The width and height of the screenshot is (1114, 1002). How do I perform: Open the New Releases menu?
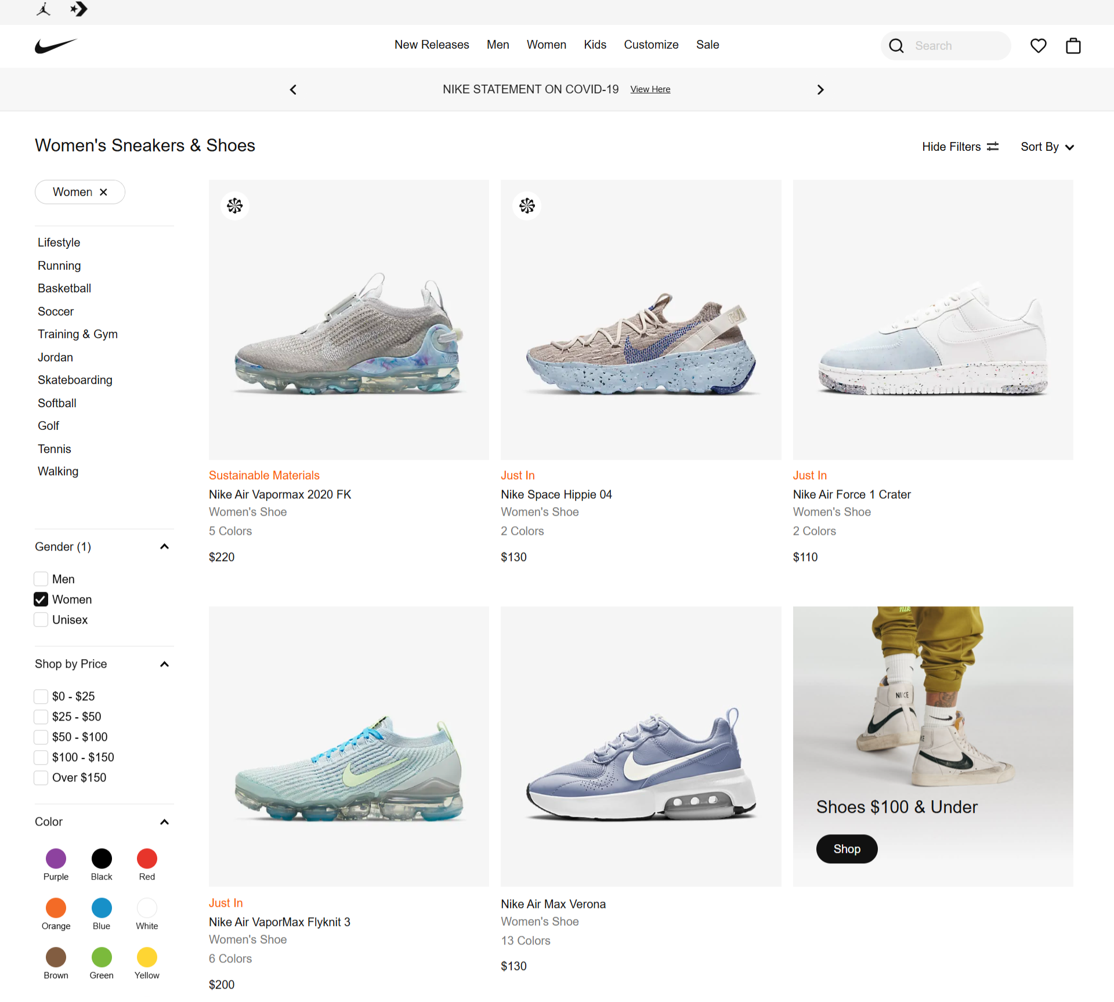point(432,45)
